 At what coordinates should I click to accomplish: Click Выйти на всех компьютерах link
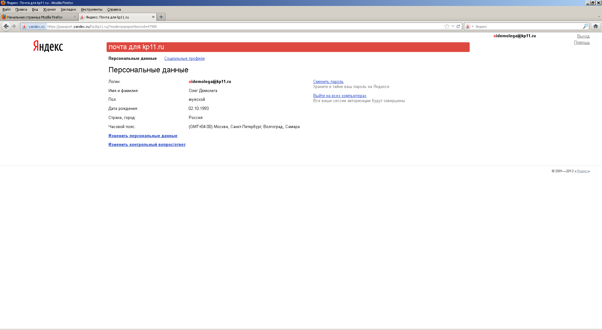point(340,96)
